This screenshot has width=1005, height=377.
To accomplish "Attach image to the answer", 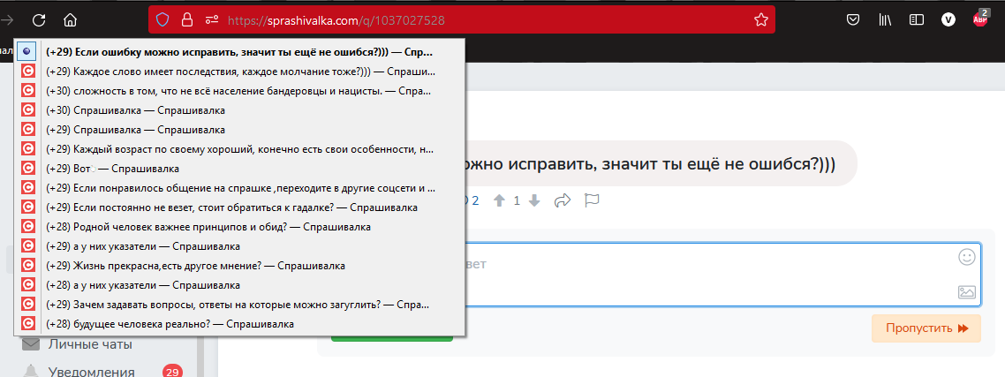I will 966,292.
